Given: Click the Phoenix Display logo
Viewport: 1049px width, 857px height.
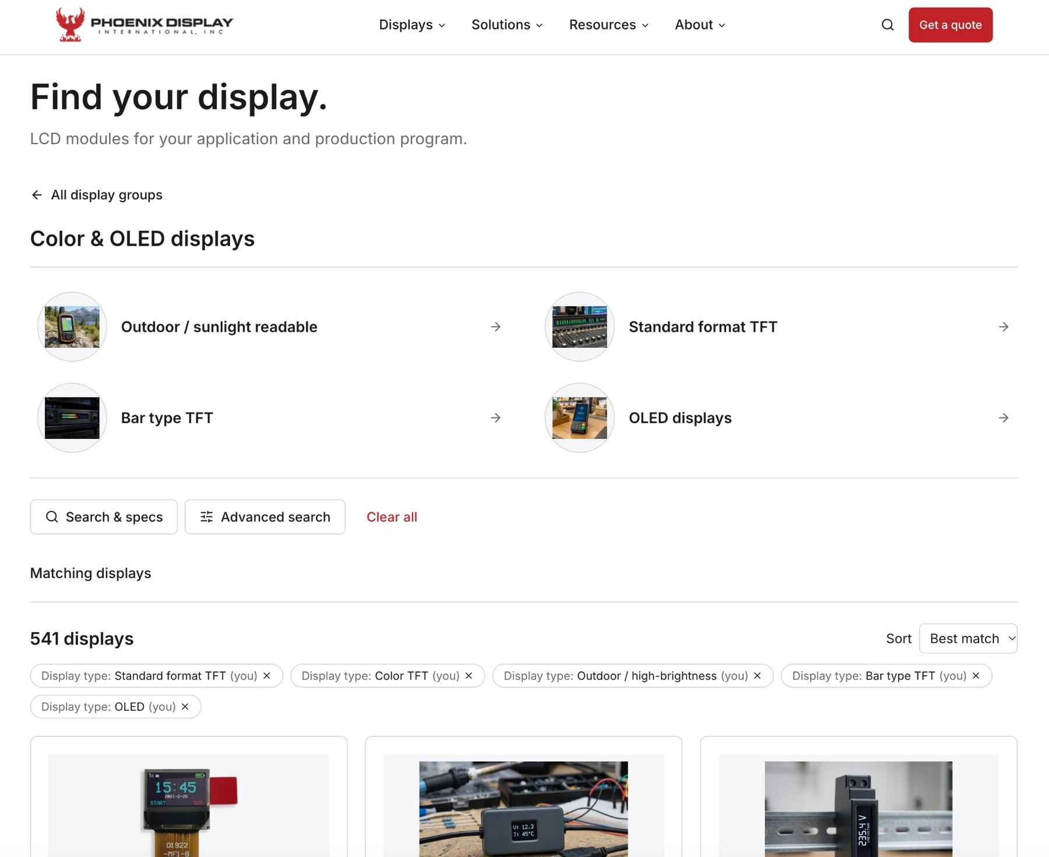Looking at the screenshot, I should [144, 24].
